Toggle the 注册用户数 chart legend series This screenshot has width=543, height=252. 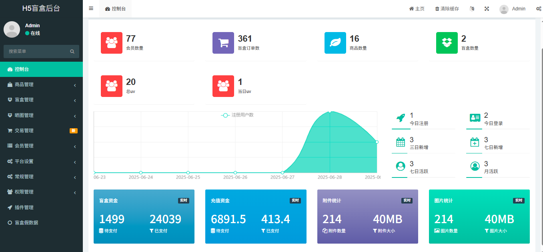point(238,115)
